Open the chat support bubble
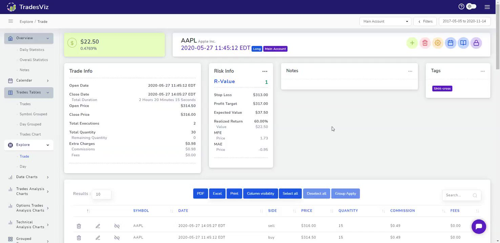This screenshot has height=243, width=500. pos(479,226)
